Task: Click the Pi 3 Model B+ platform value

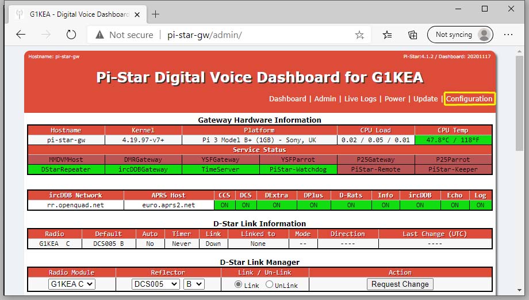Action: [x=259, y=140]
